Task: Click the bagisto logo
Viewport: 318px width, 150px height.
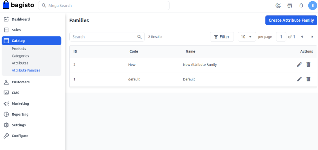Action: (x=19, y=5)
